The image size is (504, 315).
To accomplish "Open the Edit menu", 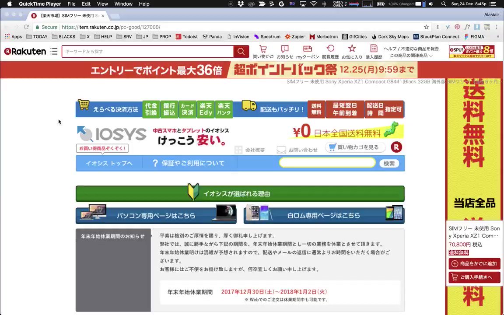I will (x=86, y=4).
